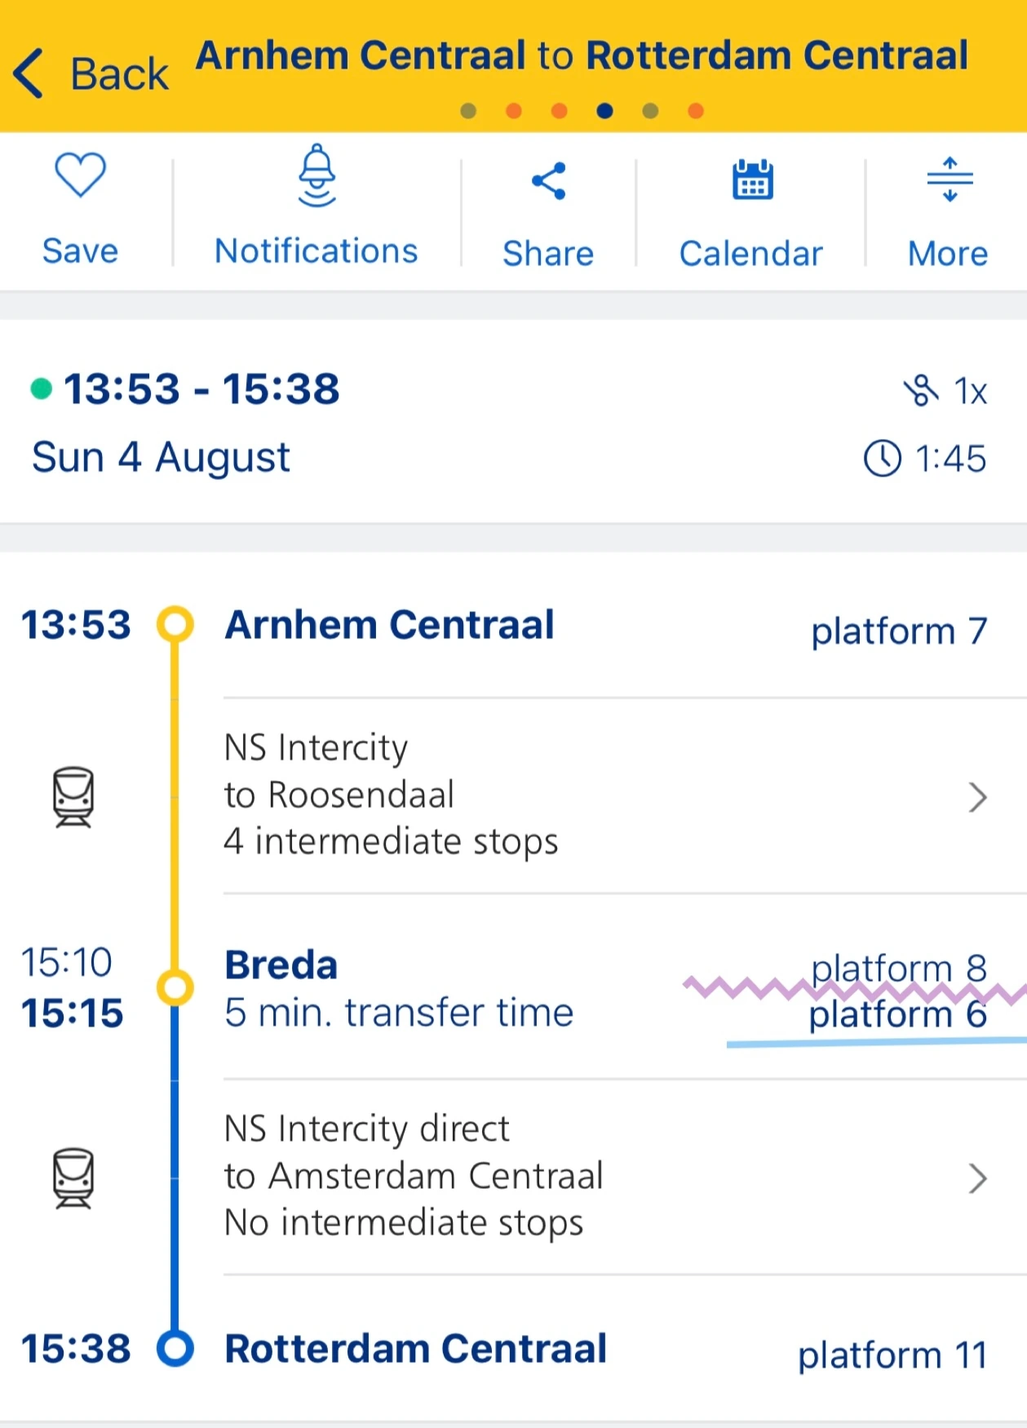Tap the train icon beside Intercity direct

(73, 1177)
